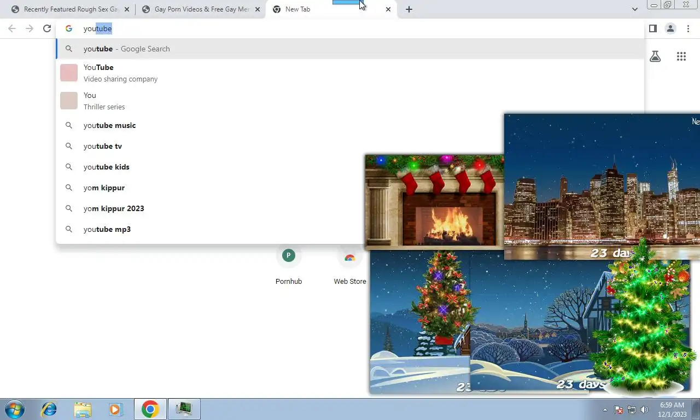Open the Google apps grid
Image resolution: width=700 pixels, height=420 pixels.
point(681,56)
